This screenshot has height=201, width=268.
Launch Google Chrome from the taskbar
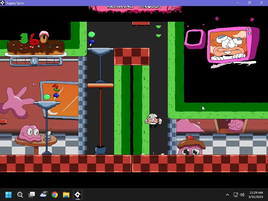click(55, 194)
